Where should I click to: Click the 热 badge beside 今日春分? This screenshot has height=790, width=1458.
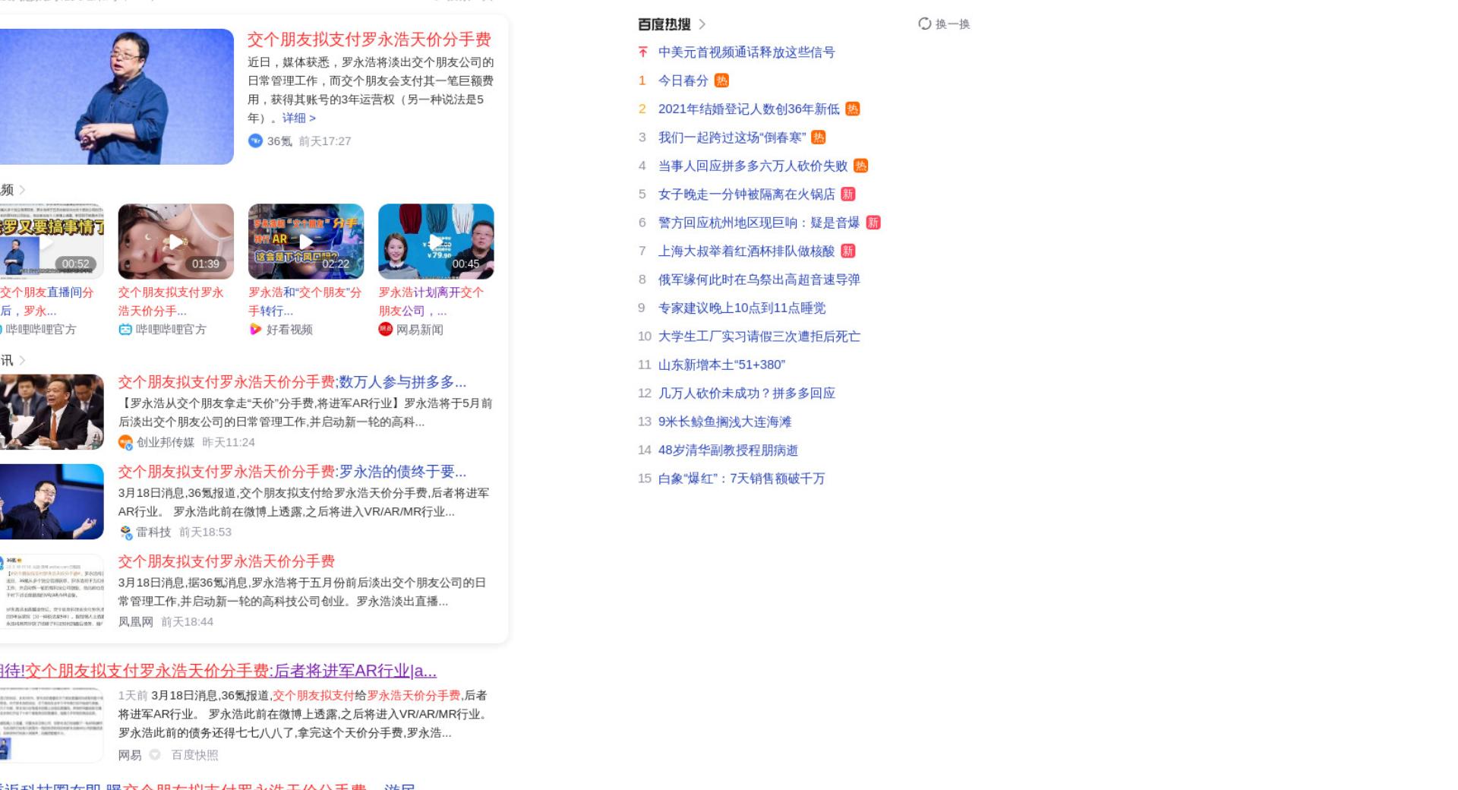[x=721, y=81]
